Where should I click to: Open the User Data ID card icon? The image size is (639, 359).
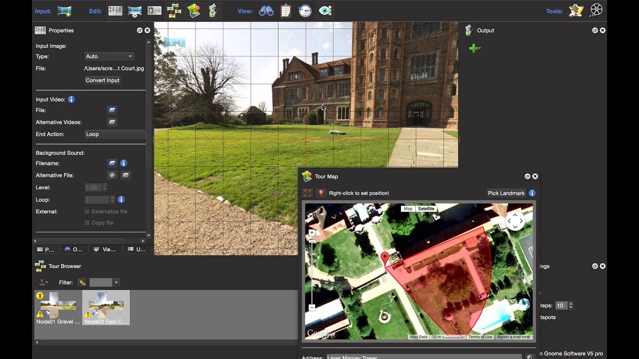click(x=154, y=10)
